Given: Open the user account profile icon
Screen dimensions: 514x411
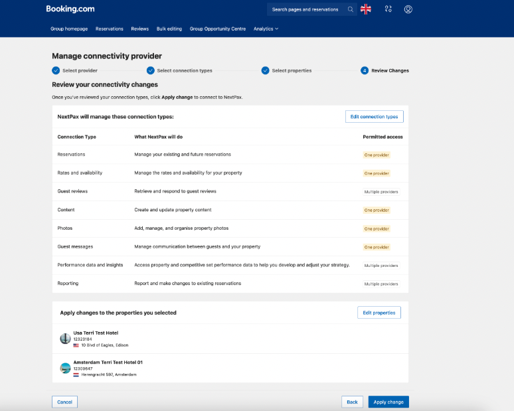Looking at the screenshot, I should 408,9.
